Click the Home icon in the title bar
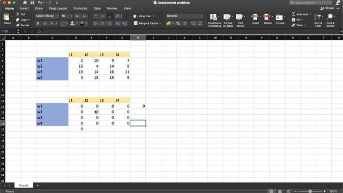This screenshot has width=343, height=193. point(25,3)
